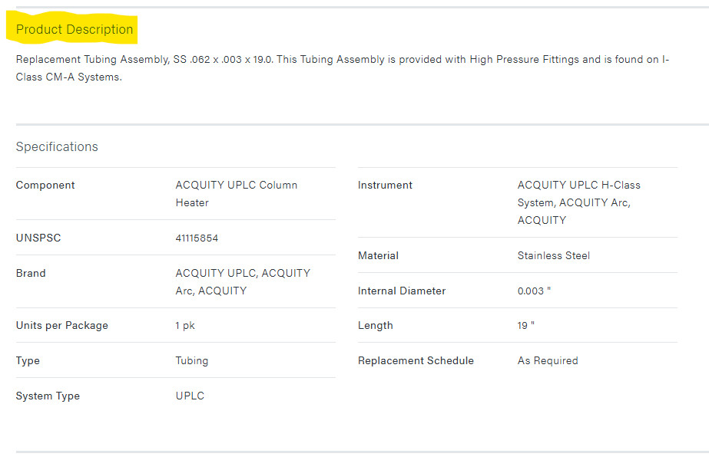Select the Specifications heading
Image resolution: width=709 pixels, height=460 pixels.
click(57, 146)
